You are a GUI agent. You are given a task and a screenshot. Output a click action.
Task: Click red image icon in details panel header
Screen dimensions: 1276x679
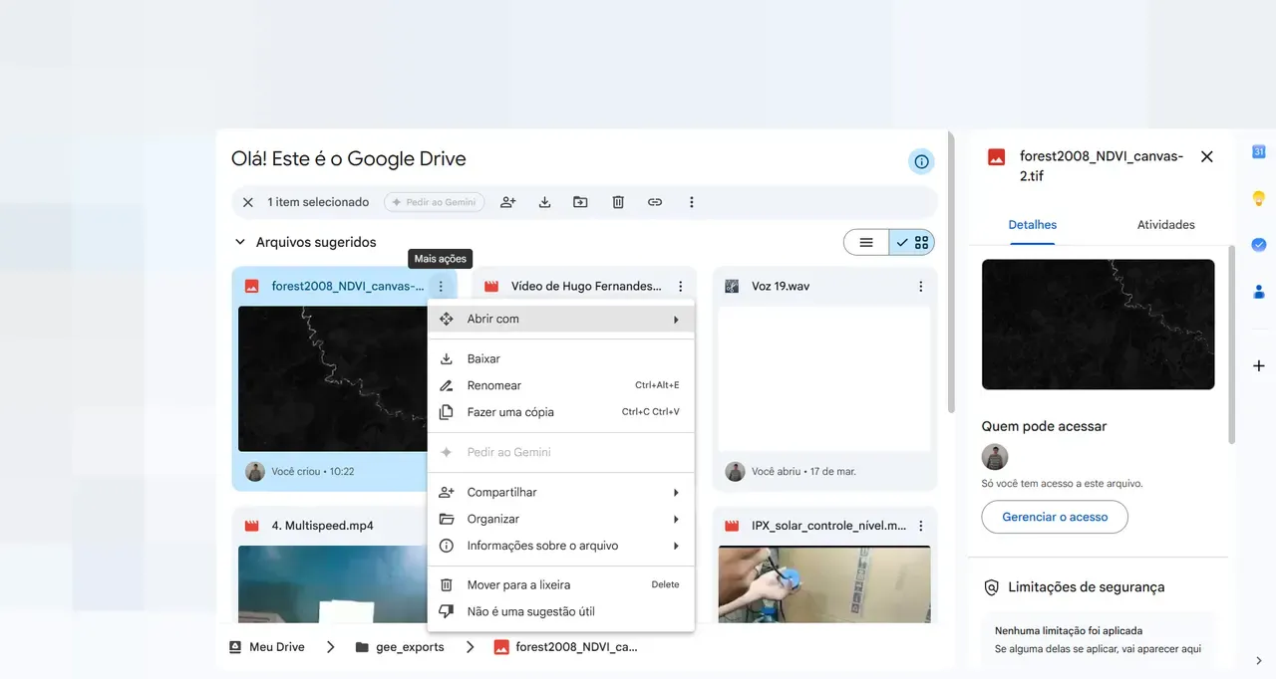(996, 156)
